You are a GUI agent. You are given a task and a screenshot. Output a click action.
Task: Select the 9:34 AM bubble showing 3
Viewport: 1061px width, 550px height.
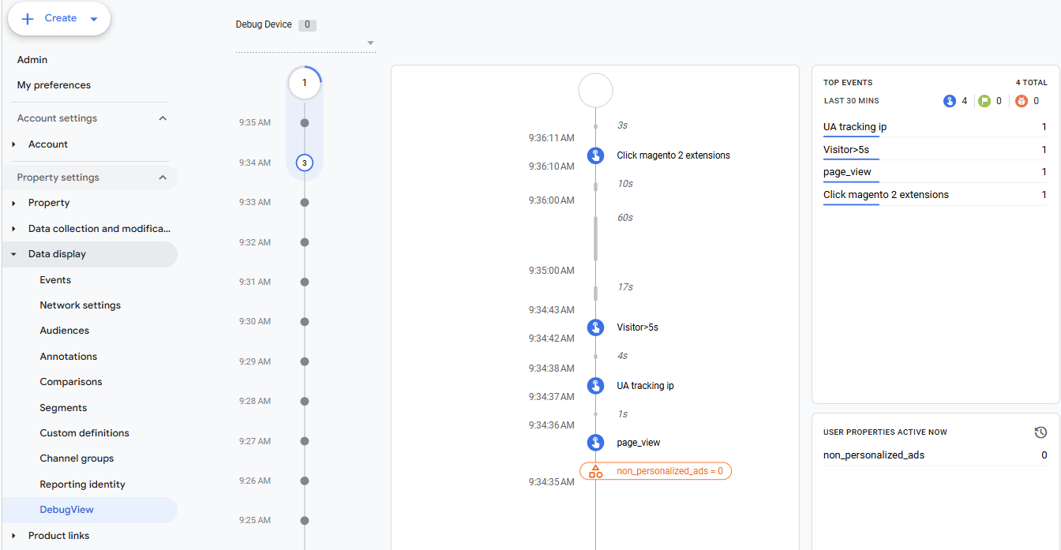(x=305, y=163)
